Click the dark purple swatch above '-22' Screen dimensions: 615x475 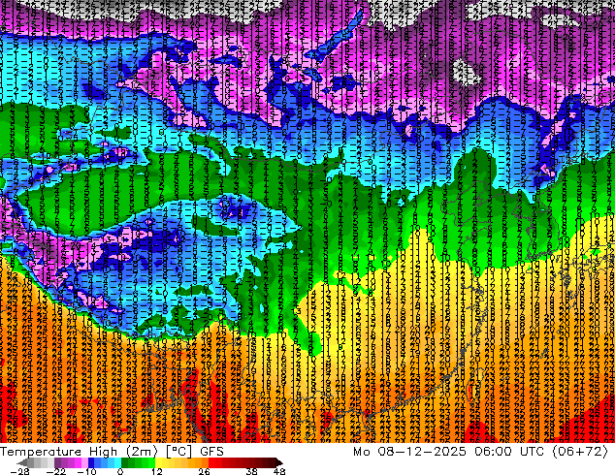tap(57, 462)
